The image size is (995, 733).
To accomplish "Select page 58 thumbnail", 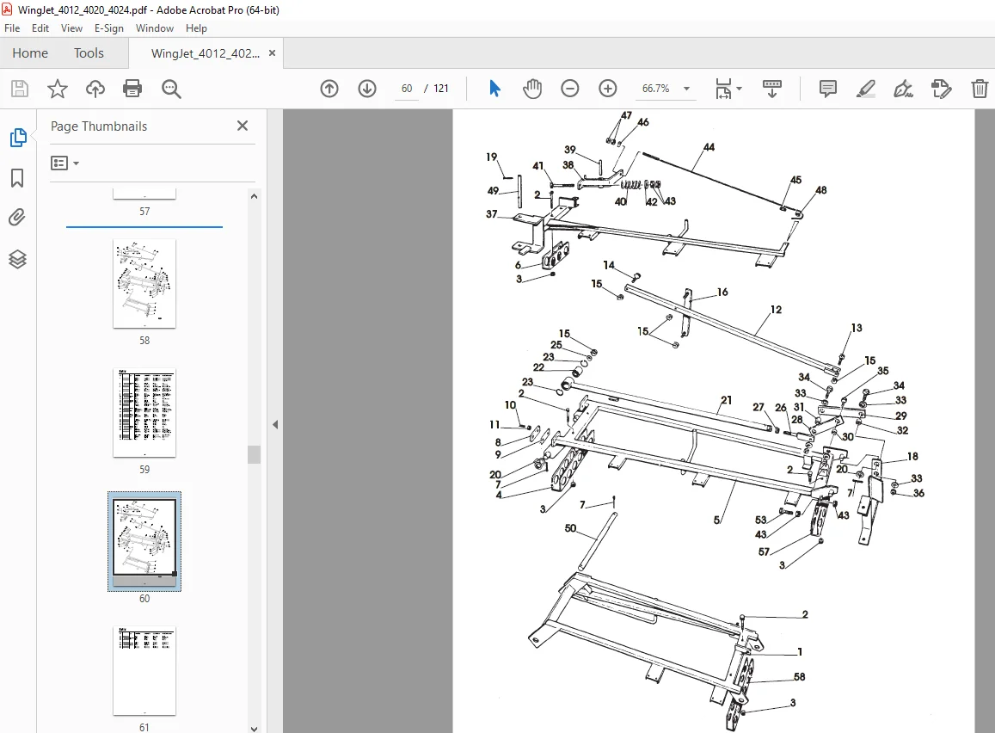I will 144,284.
